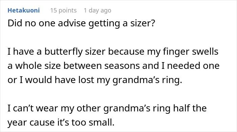Click the words 'finger swells' in the comment
237x132 pixels.
[x=191, y=52]
